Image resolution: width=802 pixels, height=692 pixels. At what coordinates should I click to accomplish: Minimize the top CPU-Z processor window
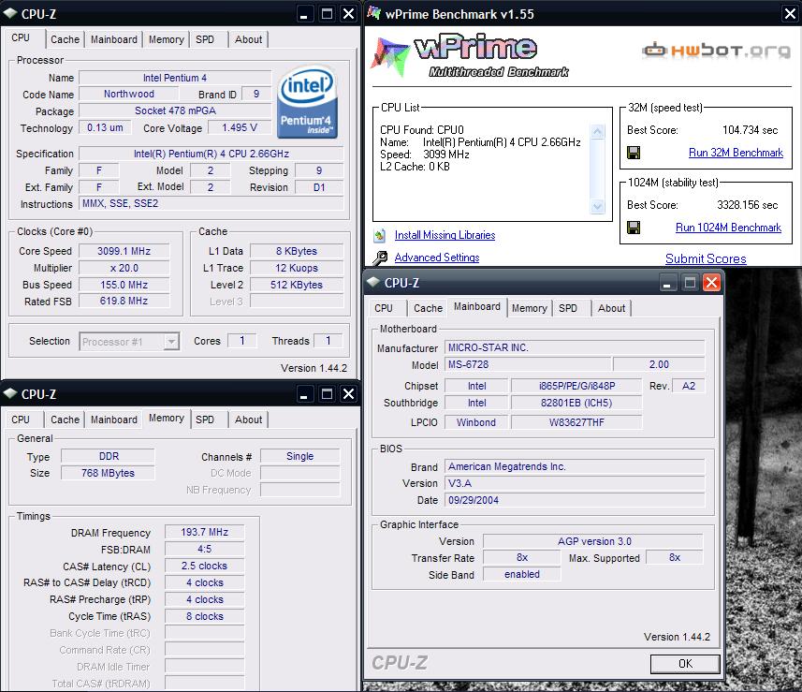(x=304, y=14)
